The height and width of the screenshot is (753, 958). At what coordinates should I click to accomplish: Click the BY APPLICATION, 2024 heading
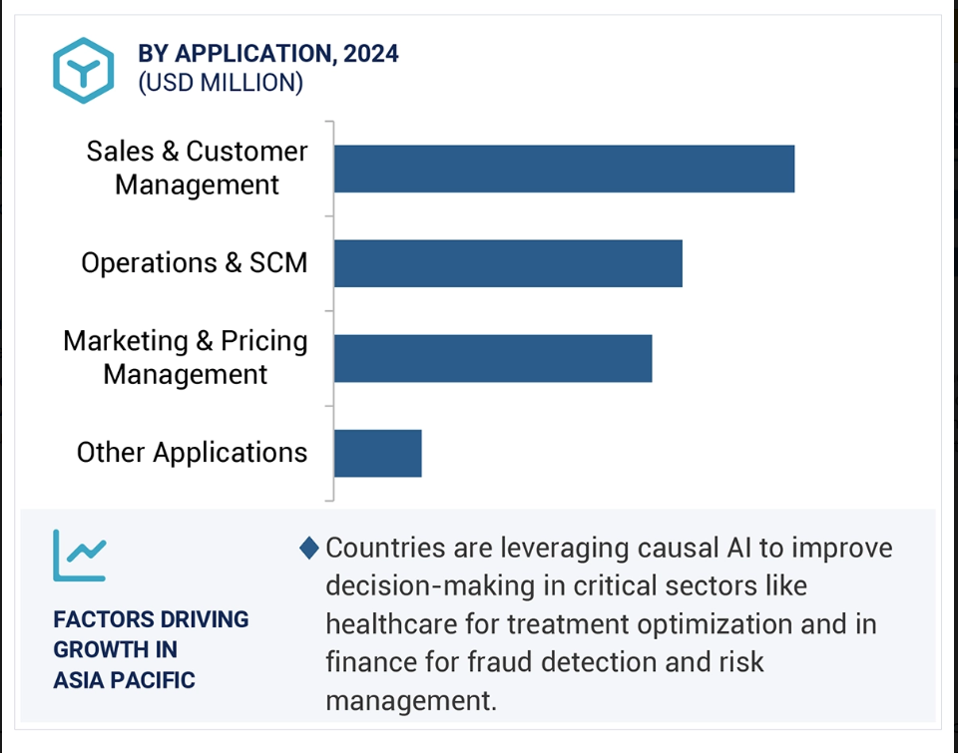tap(268, 54)
